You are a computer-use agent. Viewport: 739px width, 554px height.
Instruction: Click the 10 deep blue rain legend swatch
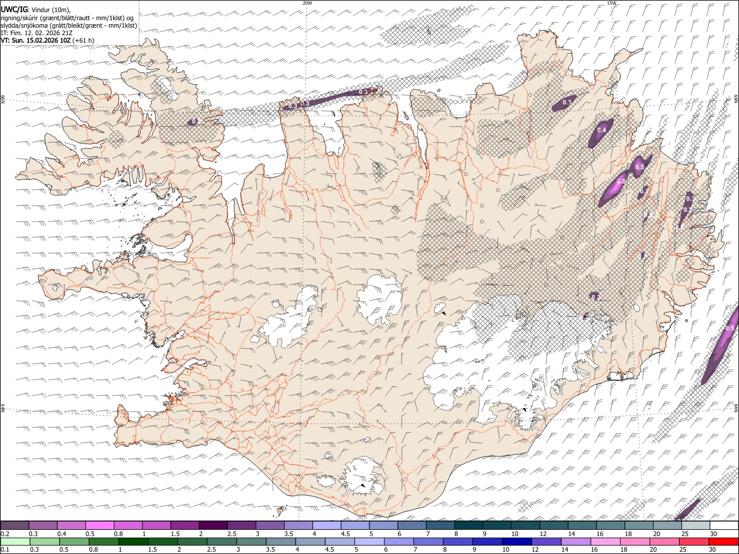[x=517, y=542]
